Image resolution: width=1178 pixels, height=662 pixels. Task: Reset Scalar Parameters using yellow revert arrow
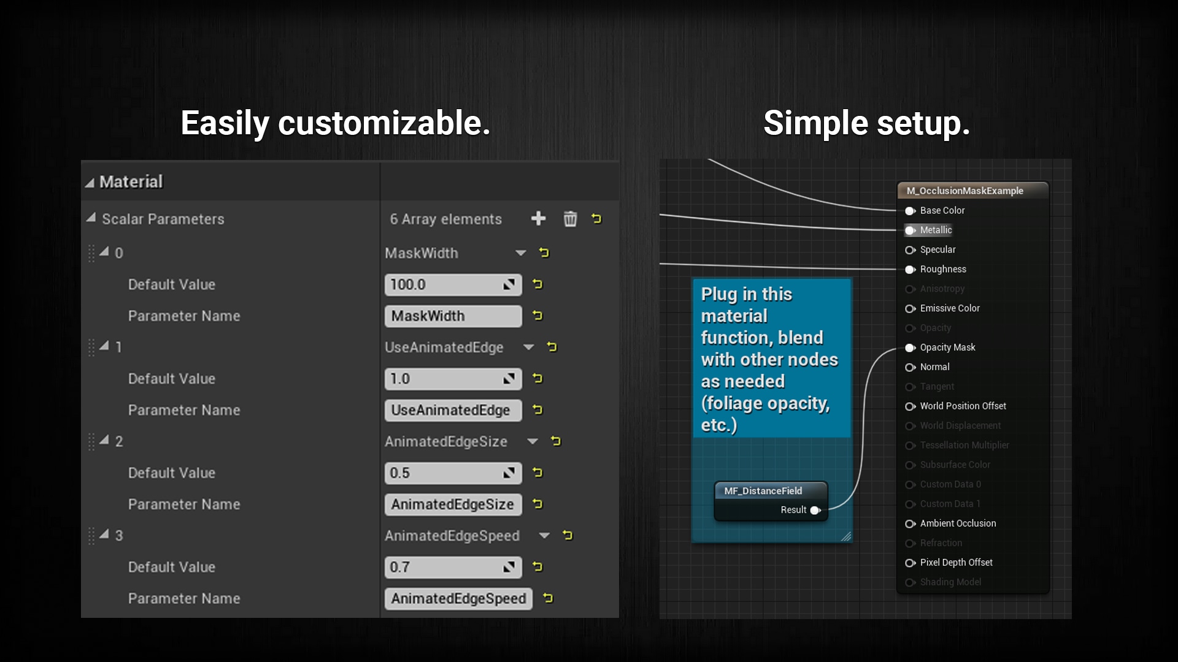[x=597, y=219]
